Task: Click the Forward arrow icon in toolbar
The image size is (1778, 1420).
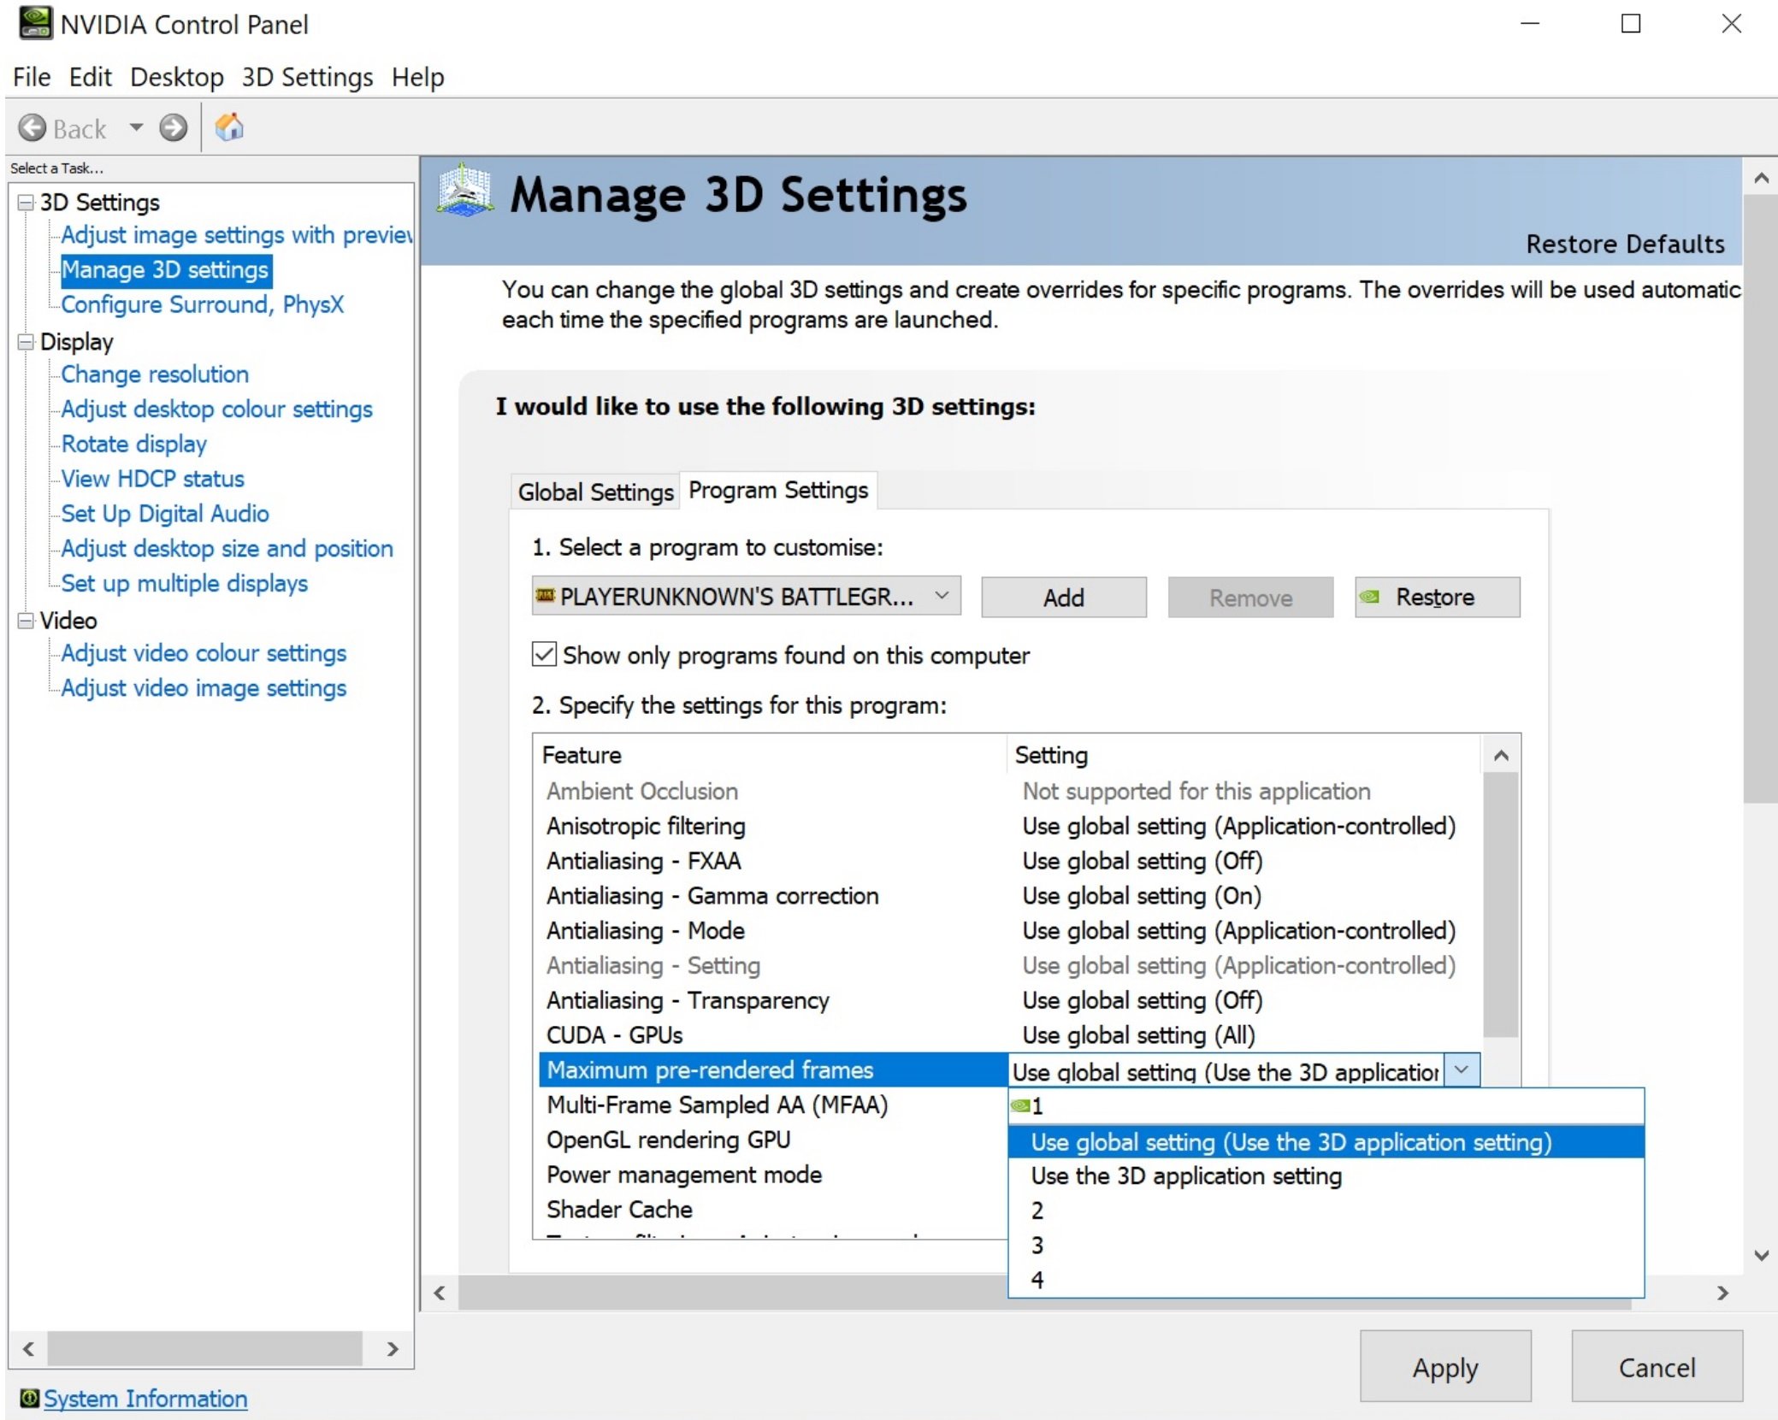Action: (174, 128)
